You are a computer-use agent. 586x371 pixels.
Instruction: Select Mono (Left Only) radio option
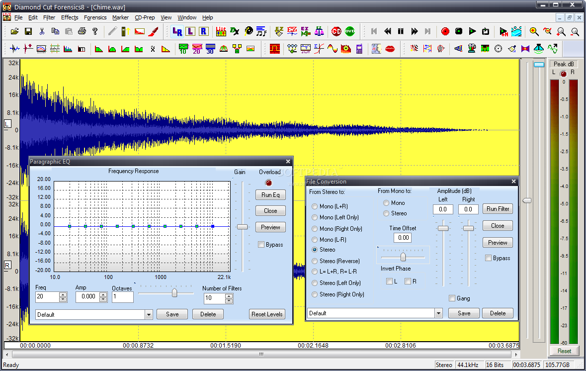tap(315, 217)
